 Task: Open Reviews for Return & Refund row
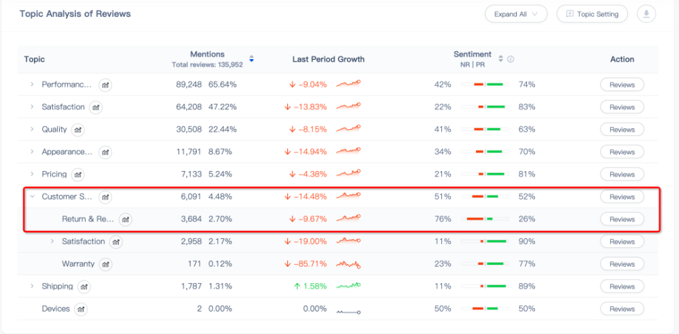coord(622,219)
